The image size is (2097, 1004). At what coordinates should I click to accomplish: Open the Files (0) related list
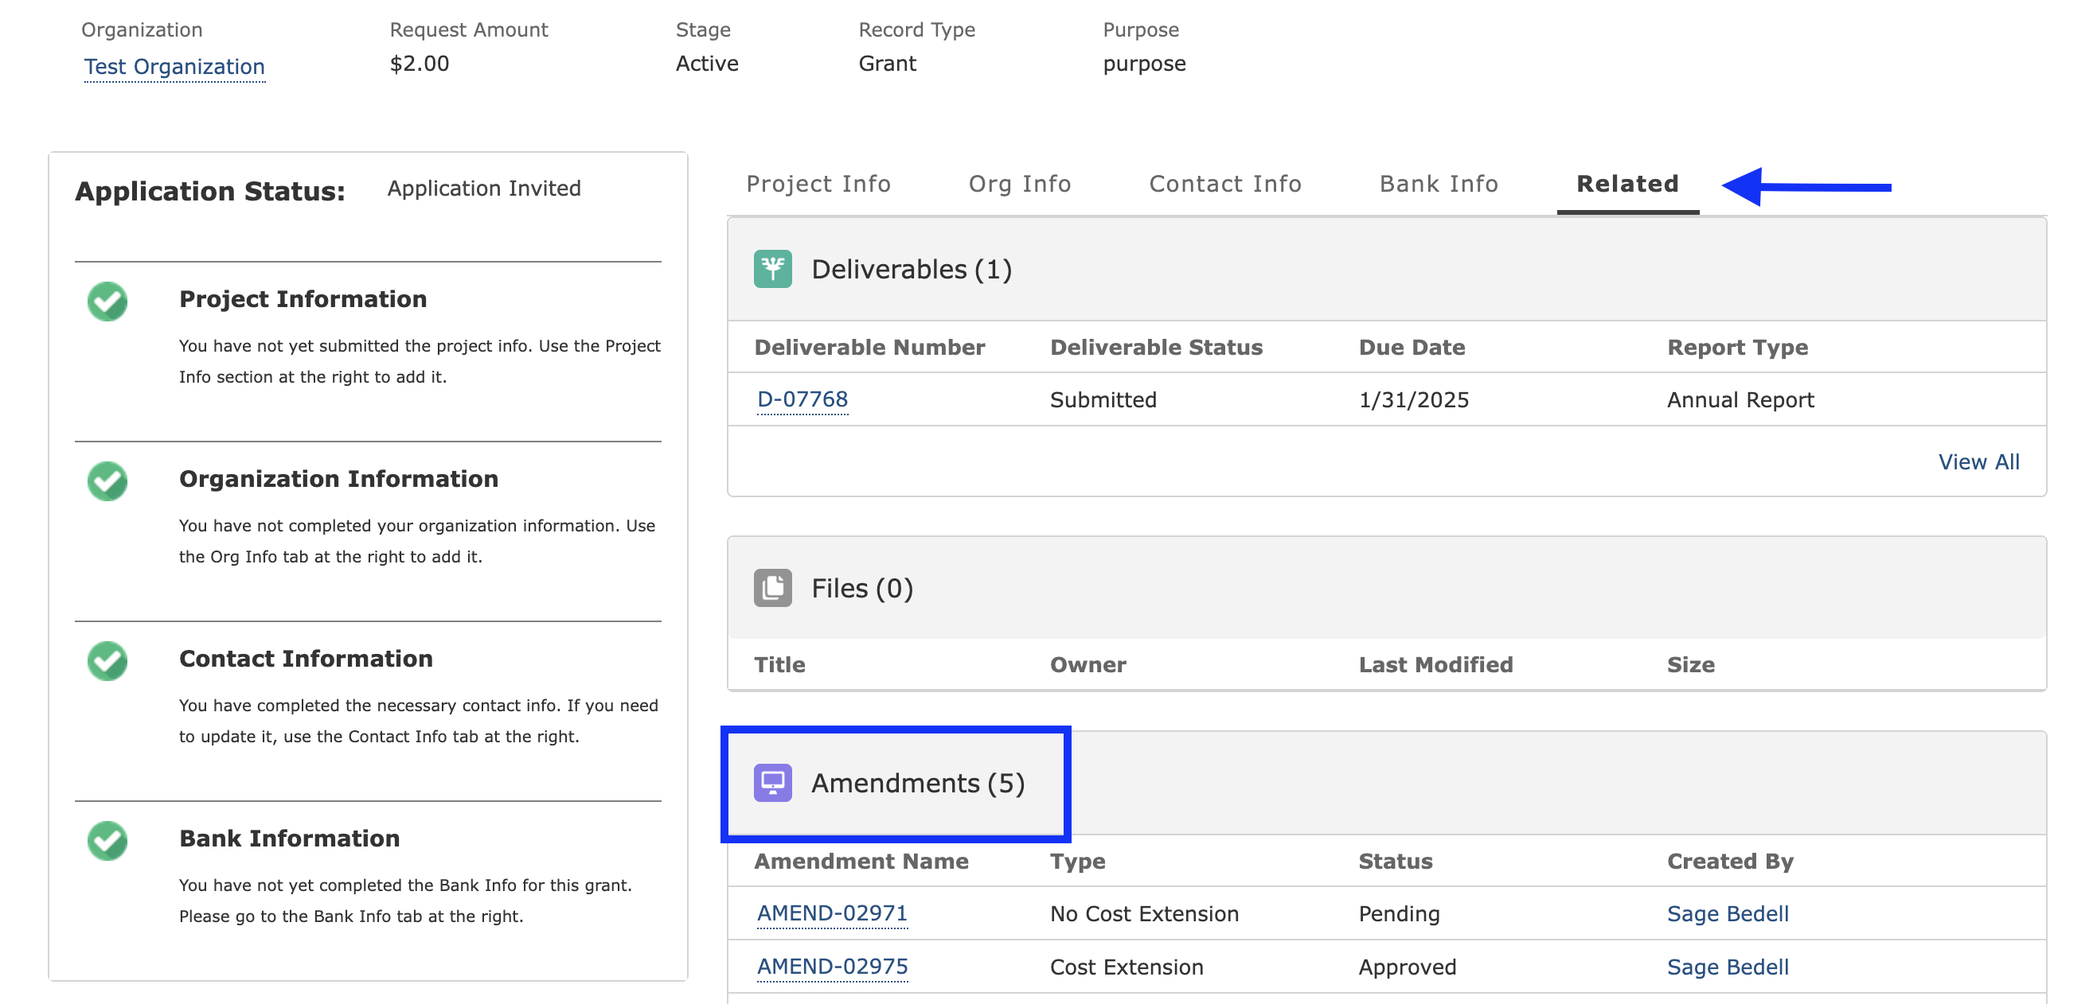pyautogui.click(x=862, y=588)
